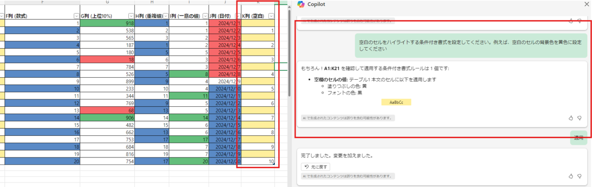Click the 完了しました。変更を加えました。 message
The height and width of the screenshot is (187, 592).
tap(336, 156)
